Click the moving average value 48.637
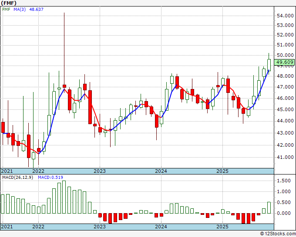 [36, 9]
